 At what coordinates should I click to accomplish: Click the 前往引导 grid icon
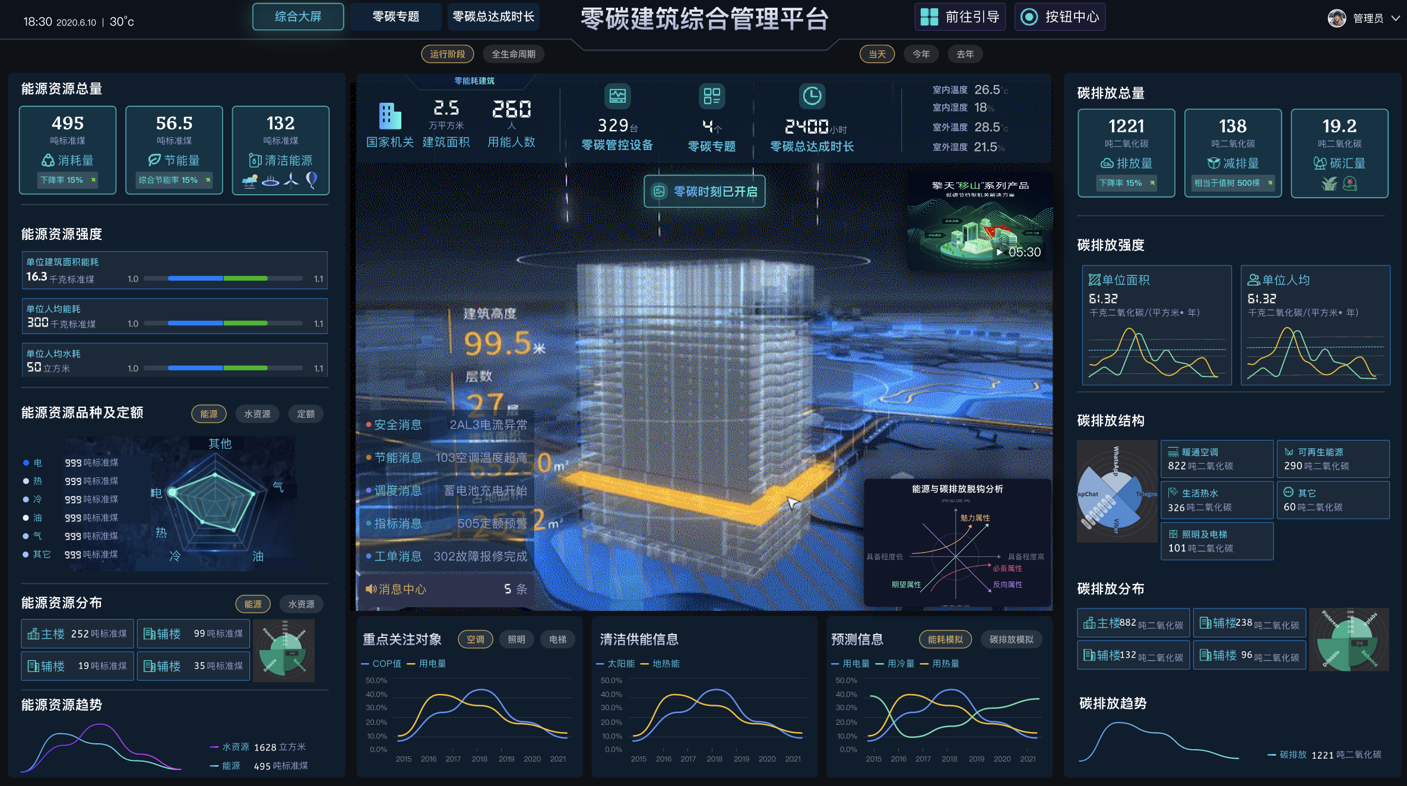pos(929,17)
